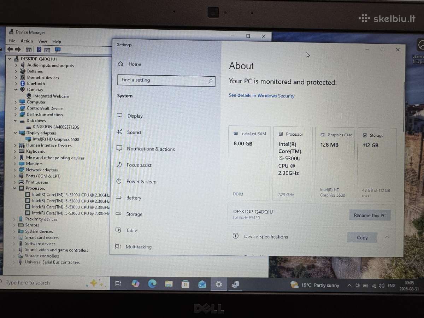
Task: Open Microsoft Store from the taskbar
Action: [185, 284]
